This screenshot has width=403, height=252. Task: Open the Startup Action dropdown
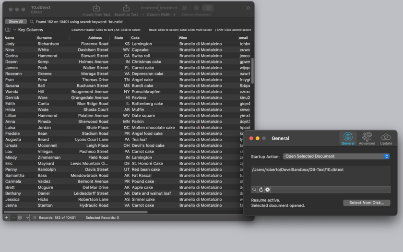point(336,156)
